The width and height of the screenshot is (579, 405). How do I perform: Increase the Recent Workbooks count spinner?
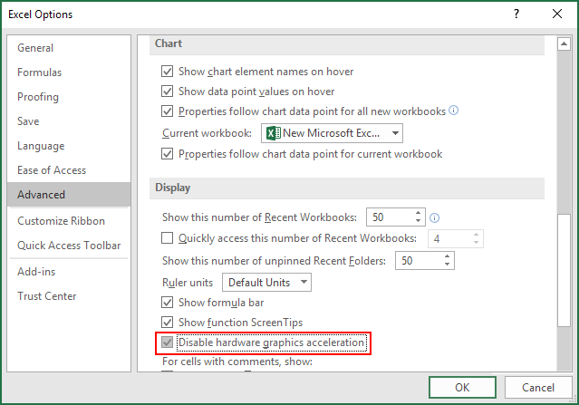418,213
